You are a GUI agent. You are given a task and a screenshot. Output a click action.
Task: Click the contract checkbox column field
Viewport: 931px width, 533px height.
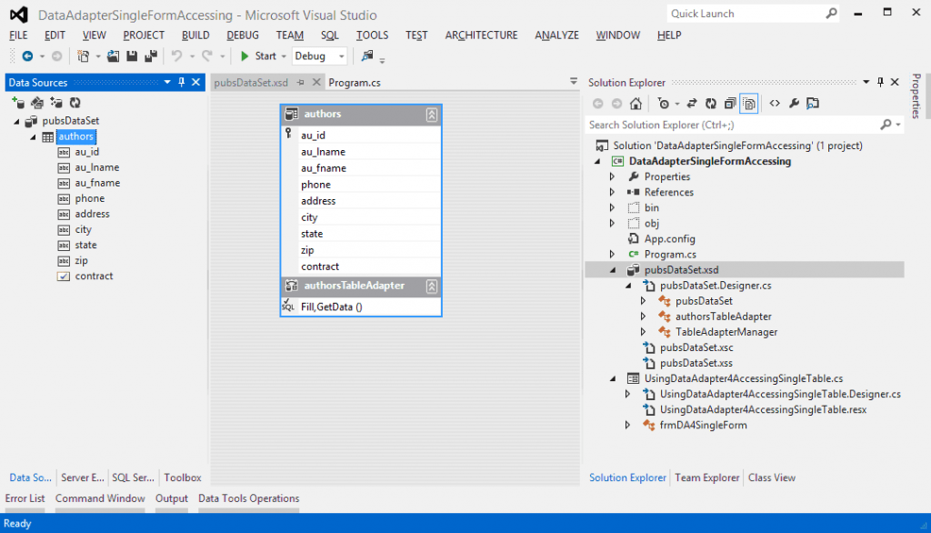[x=85, y=276]
